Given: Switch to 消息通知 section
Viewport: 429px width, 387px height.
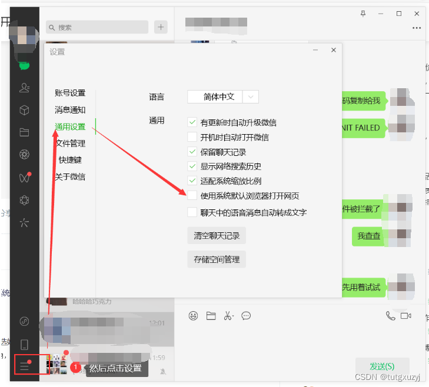Looking at the screenshot, I should [x=70, y=110].
